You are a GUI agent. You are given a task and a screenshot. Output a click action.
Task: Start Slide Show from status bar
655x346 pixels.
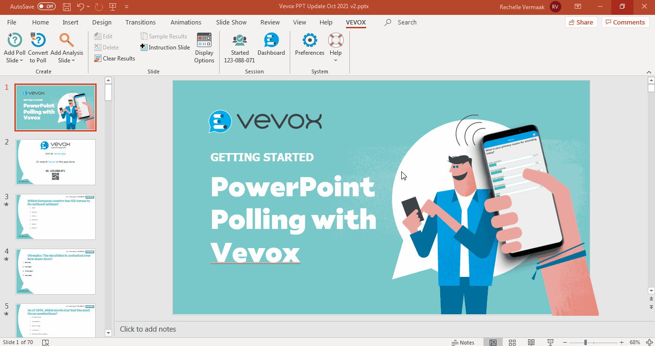[551, 342]
